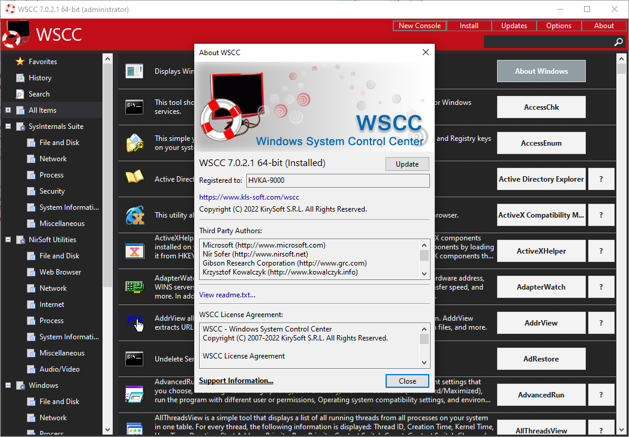Click the ActiveXHelper window icon
The height and width of the screenshot is (437, 629).
coord(134,251)
